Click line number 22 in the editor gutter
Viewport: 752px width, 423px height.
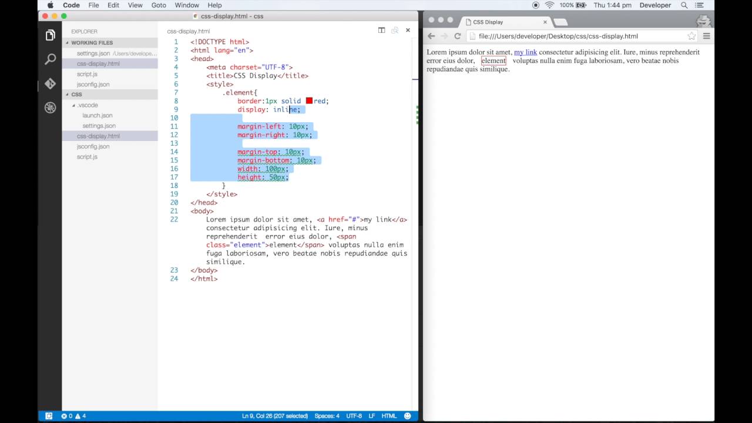pos(174,220)
